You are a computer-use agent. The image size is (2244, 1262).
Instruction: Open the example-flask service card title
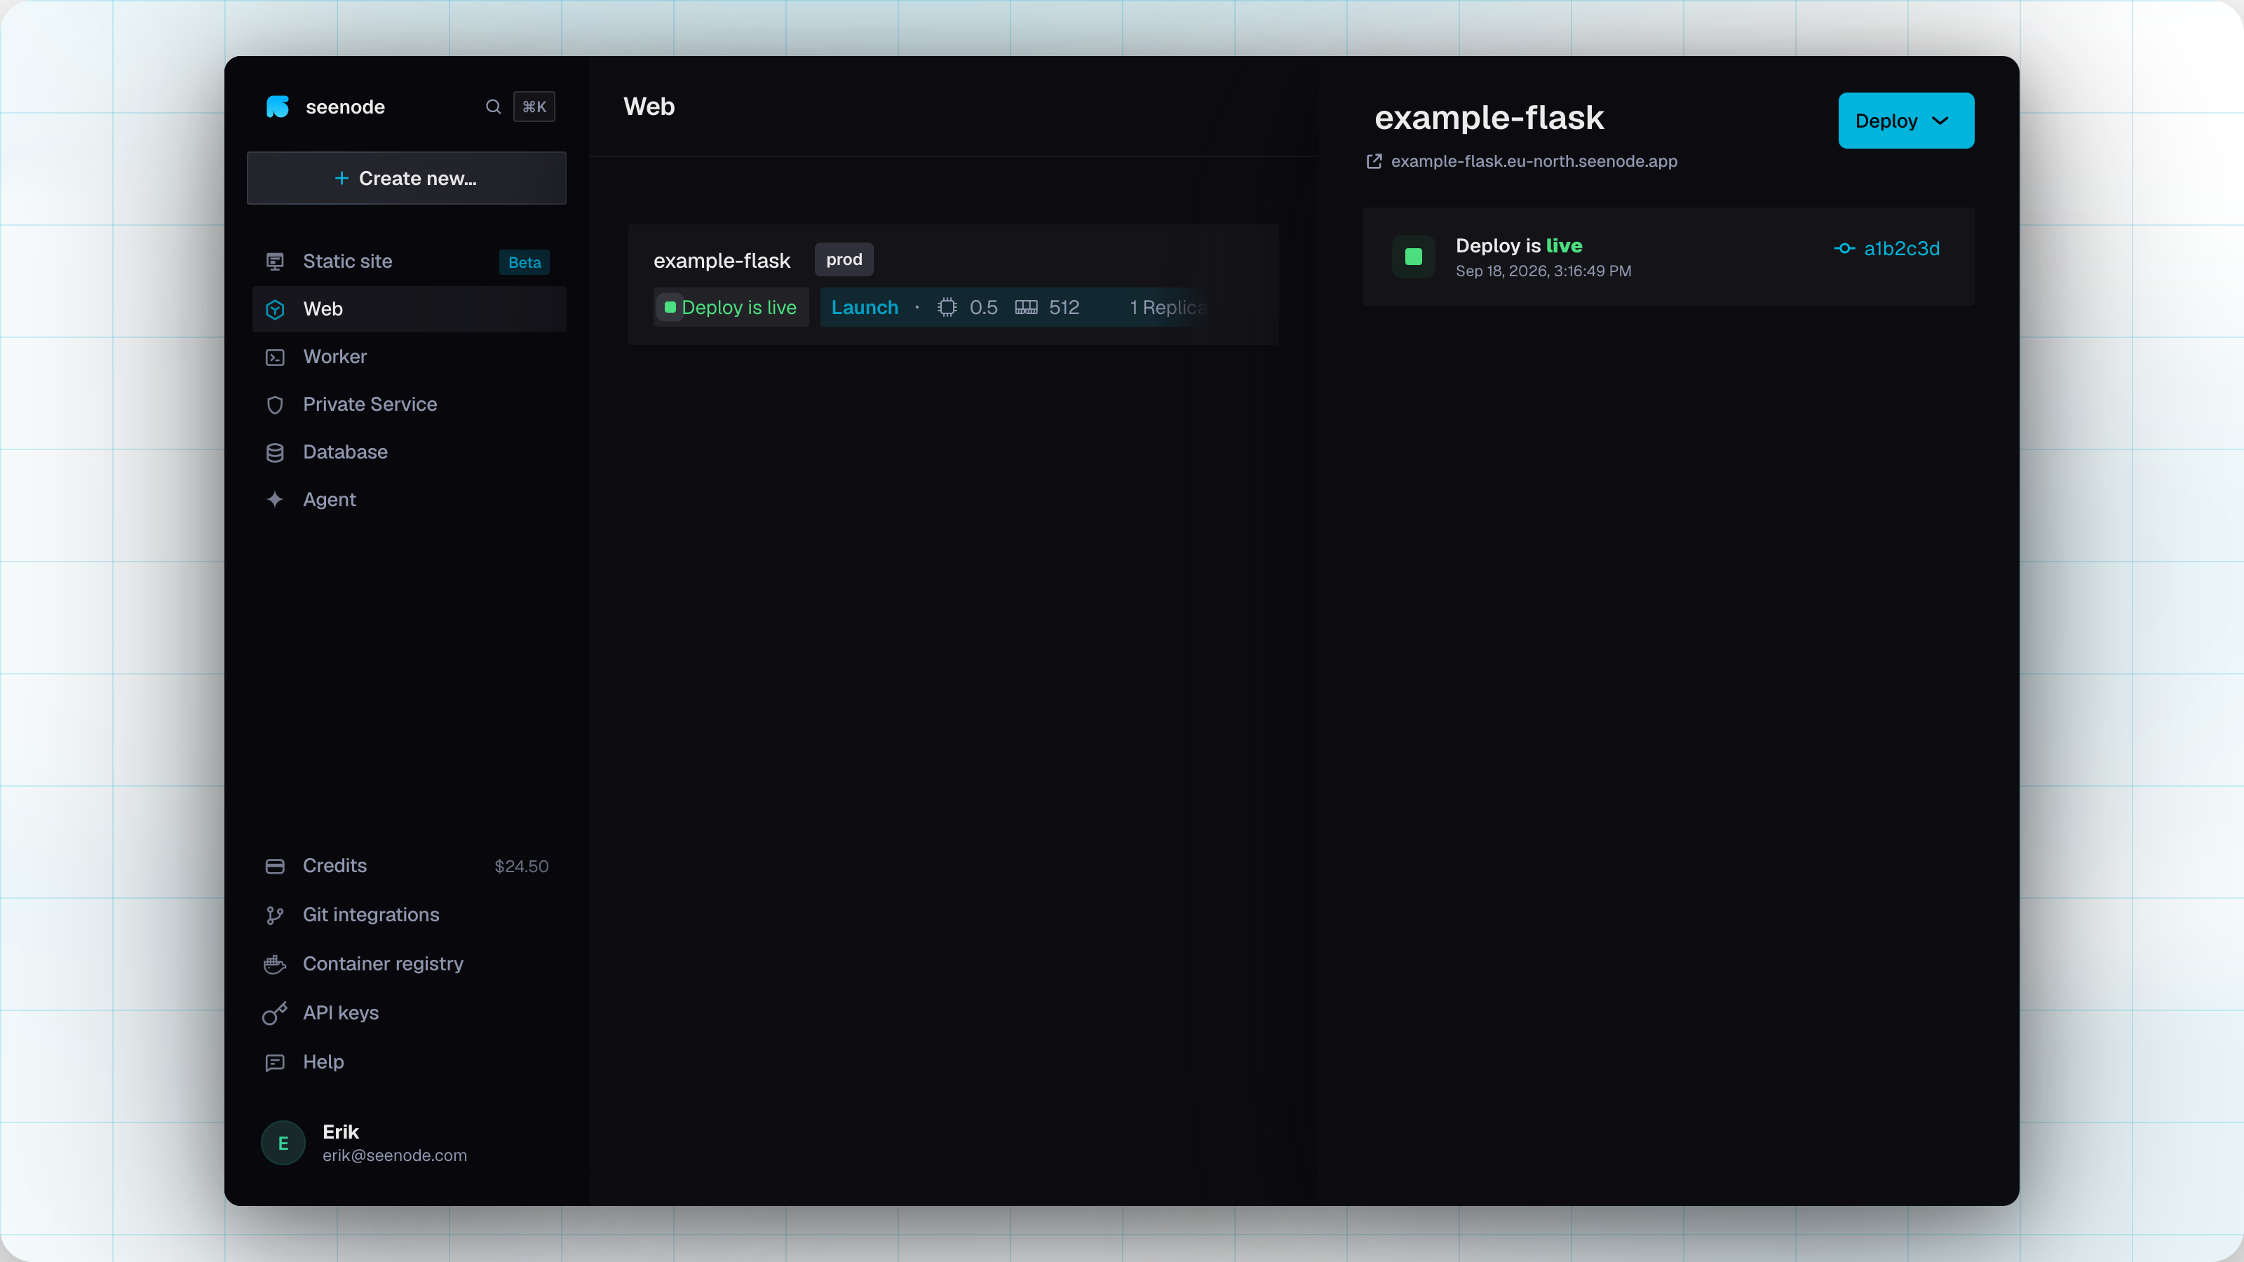pos(722,260)
